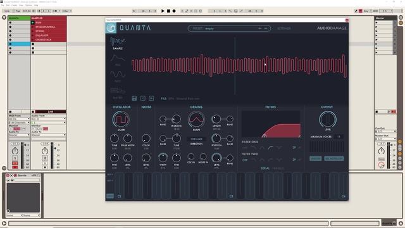
Task: Click the Record button in transport bar
Action: [174, 11]
